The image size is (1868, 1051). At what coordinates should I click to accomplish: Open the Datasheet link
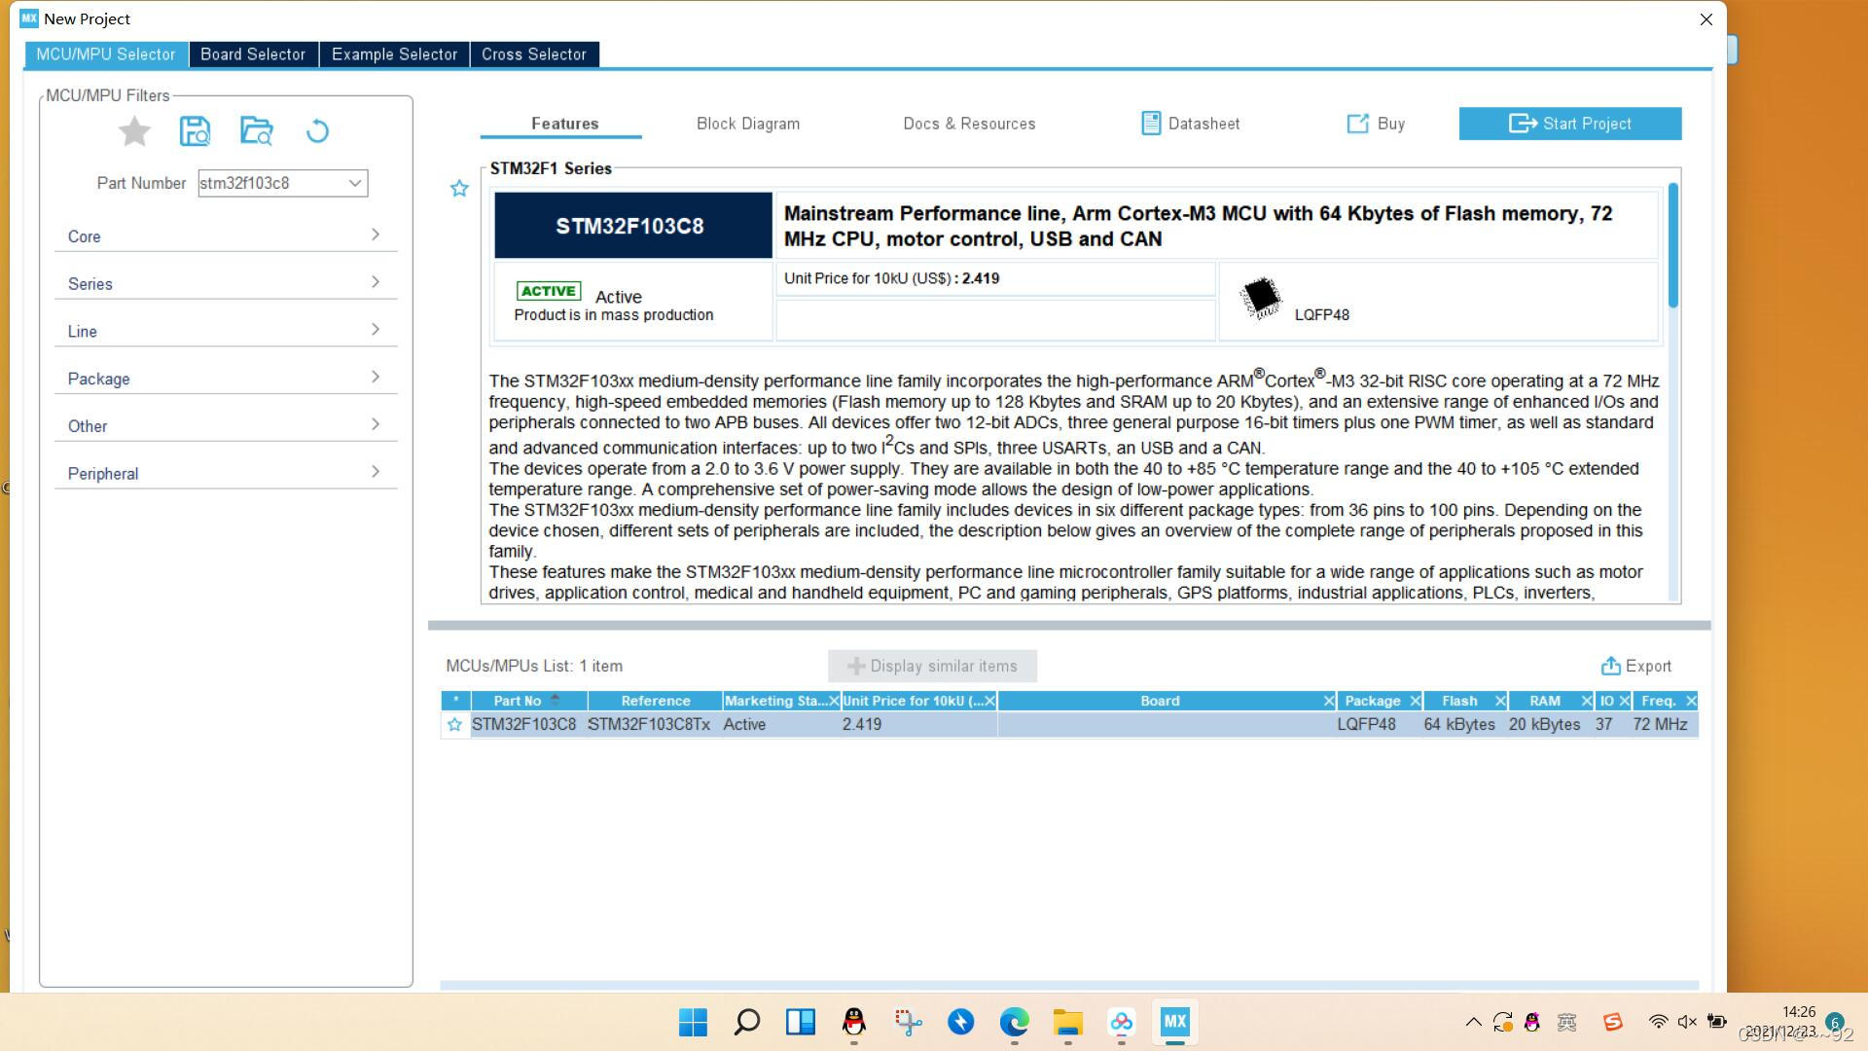coord(1191,124)
